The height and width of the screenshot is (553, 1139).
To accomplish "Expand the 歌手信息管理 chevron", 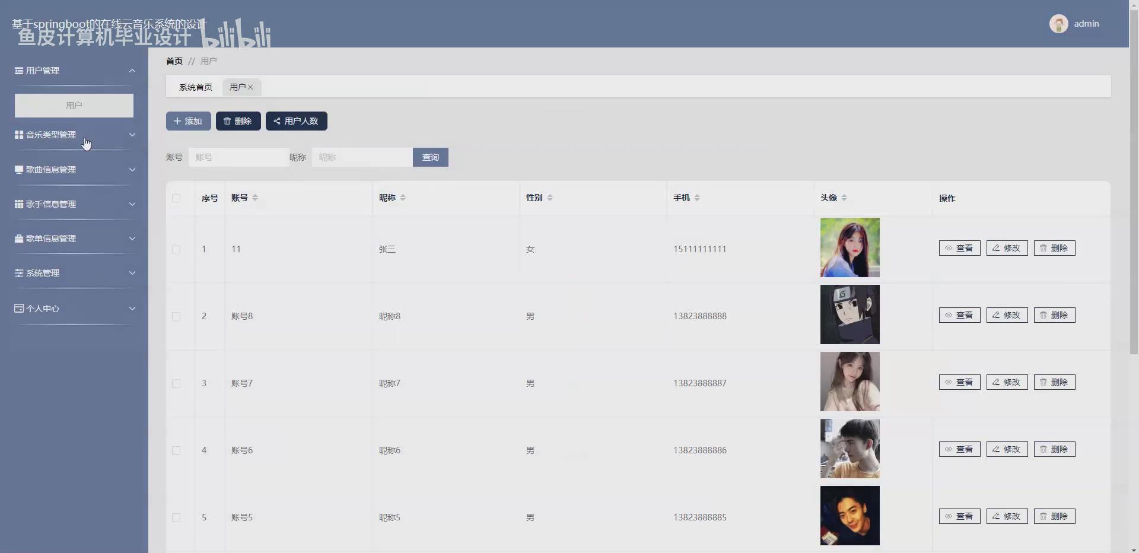I will tap(132, 204).
